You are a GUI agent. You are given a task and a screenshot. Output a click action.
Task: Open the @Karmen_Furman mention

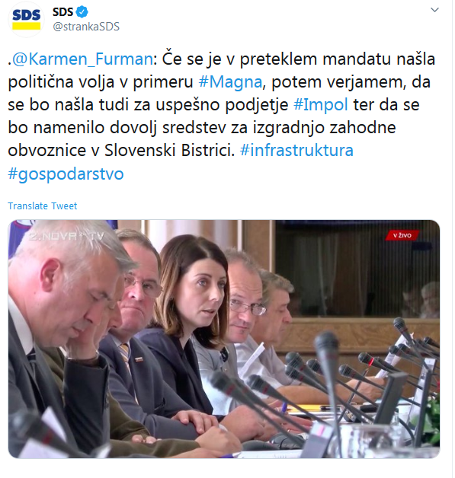tap(82, 59)
